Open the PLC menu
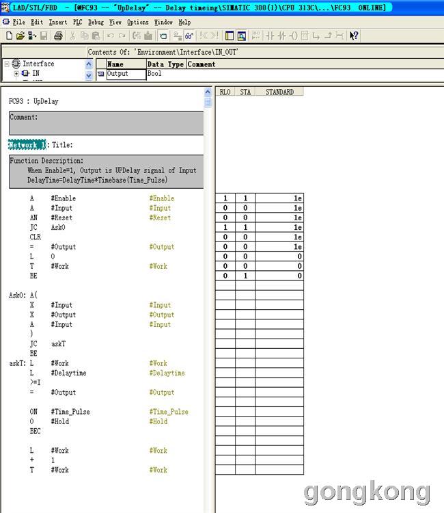Image resolution: width=444 pixels, height=513 pixels. (x=77, y=23)
